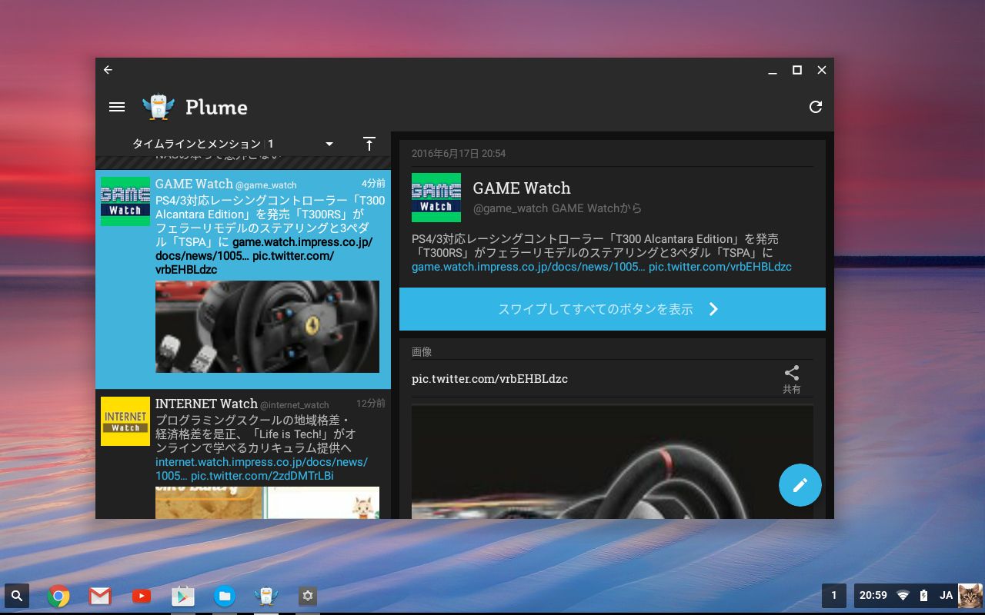
Task: Open pic.twitter.com/vrbEHBLdzc link in detail text
Action: click(x=720, y=267)
